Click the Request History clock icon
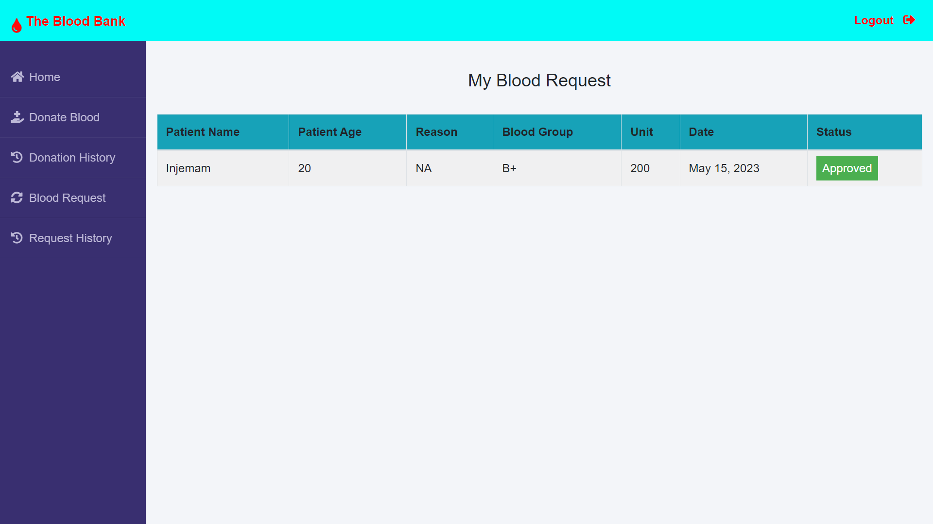This screenshot has height=524, width=933. (17, 238)
